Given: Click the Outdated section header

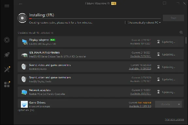Looking at the screenshot, I should coord(36,33).
